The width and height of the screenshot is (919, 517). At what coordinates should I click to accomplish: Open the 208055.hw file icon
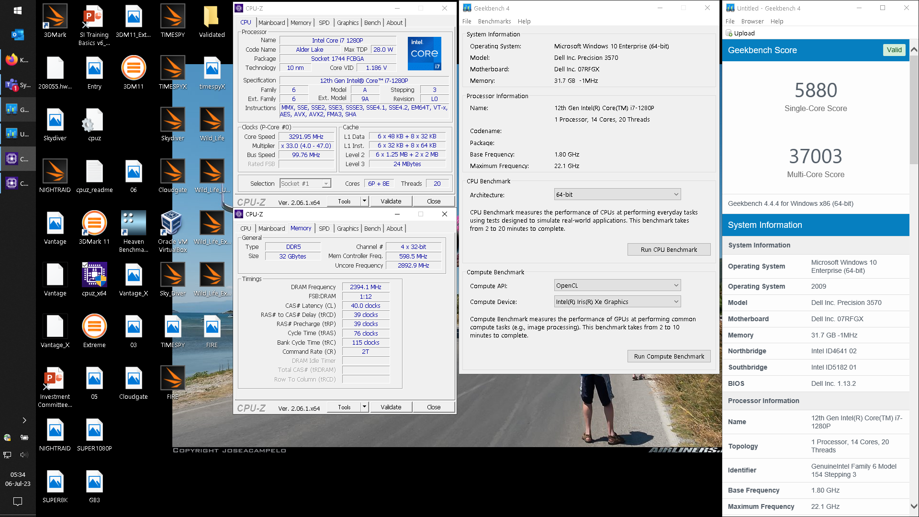click(55, 73)
